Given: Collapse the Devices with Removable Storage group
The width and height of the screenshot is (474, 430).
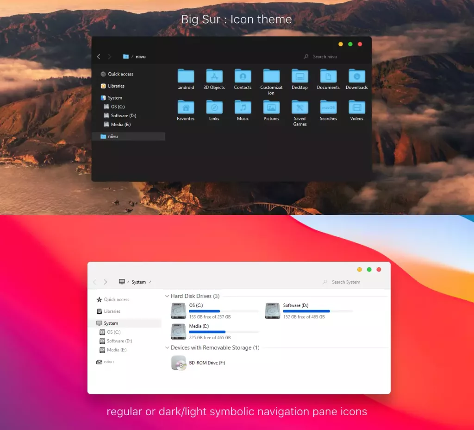Looking at the screenshot, I should pyautogui.click(x=167, y=348).
